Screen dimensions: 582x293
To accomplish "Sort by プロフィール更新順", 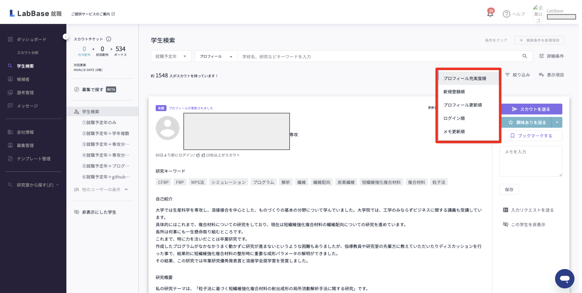I will point(468,105).
